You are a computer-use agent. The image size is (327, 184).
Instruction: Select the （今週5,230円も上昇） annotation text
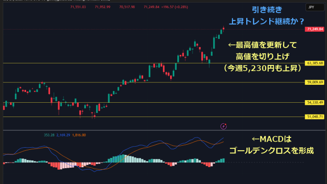coord(262,68)
